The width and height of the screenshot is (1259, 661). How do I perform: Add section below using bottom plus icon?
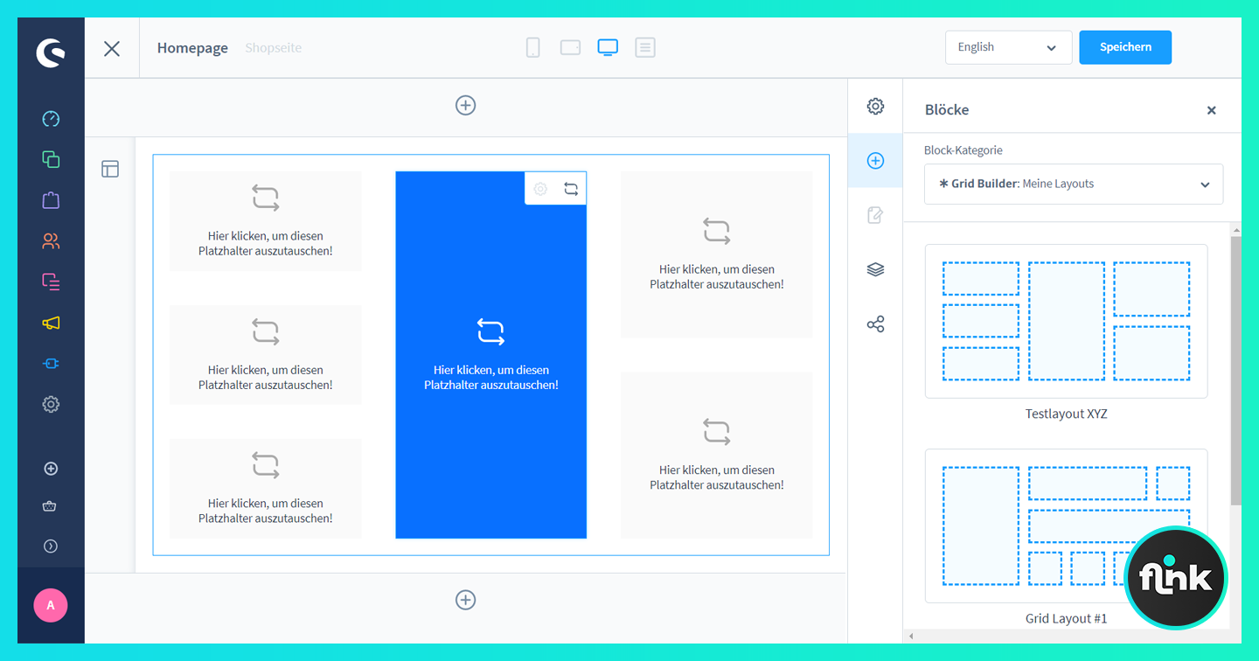pos(466,600)
